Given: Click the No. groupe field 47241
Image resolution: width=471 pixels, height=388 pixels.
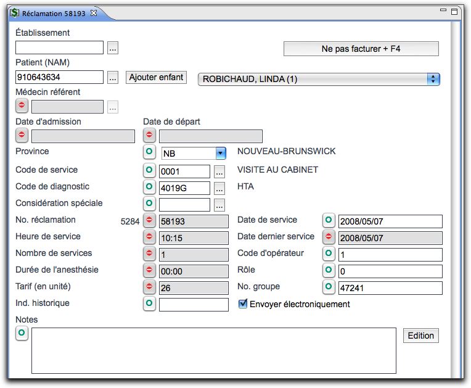Looking at the screenshot, I should (390, 288).
